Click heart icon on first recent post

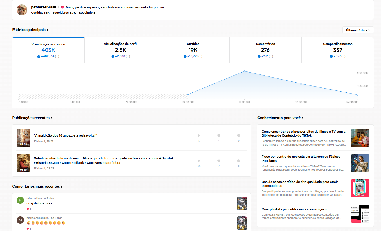point(219,135)
